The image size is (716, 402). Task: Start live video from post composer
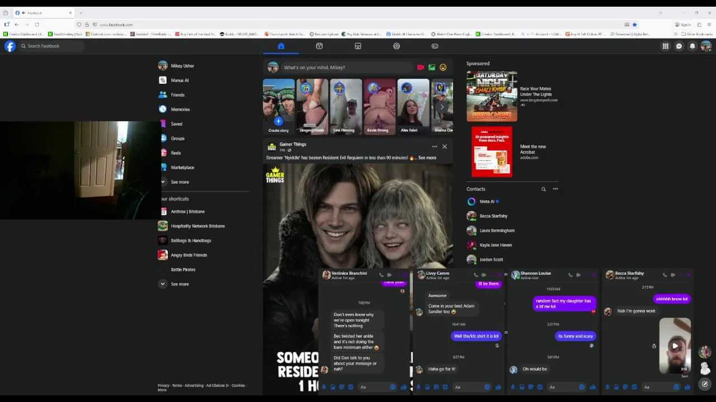(421, 68)
